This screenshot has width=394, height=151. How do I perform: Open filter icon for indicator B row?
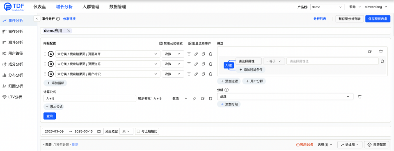(189, 64)
